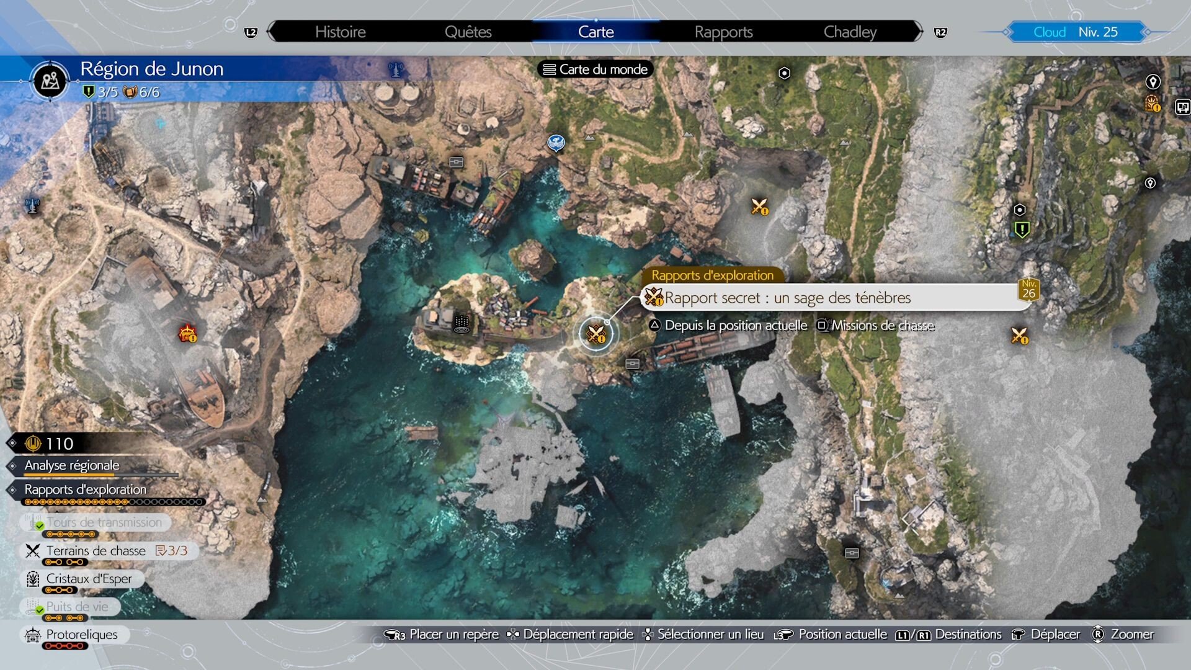
Task: Select the hunt mission marker in the circle
Action: 596,334
